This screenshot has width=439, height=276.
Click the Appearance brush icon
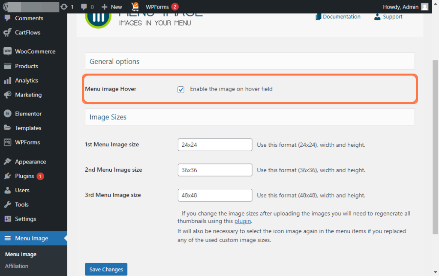8,162
